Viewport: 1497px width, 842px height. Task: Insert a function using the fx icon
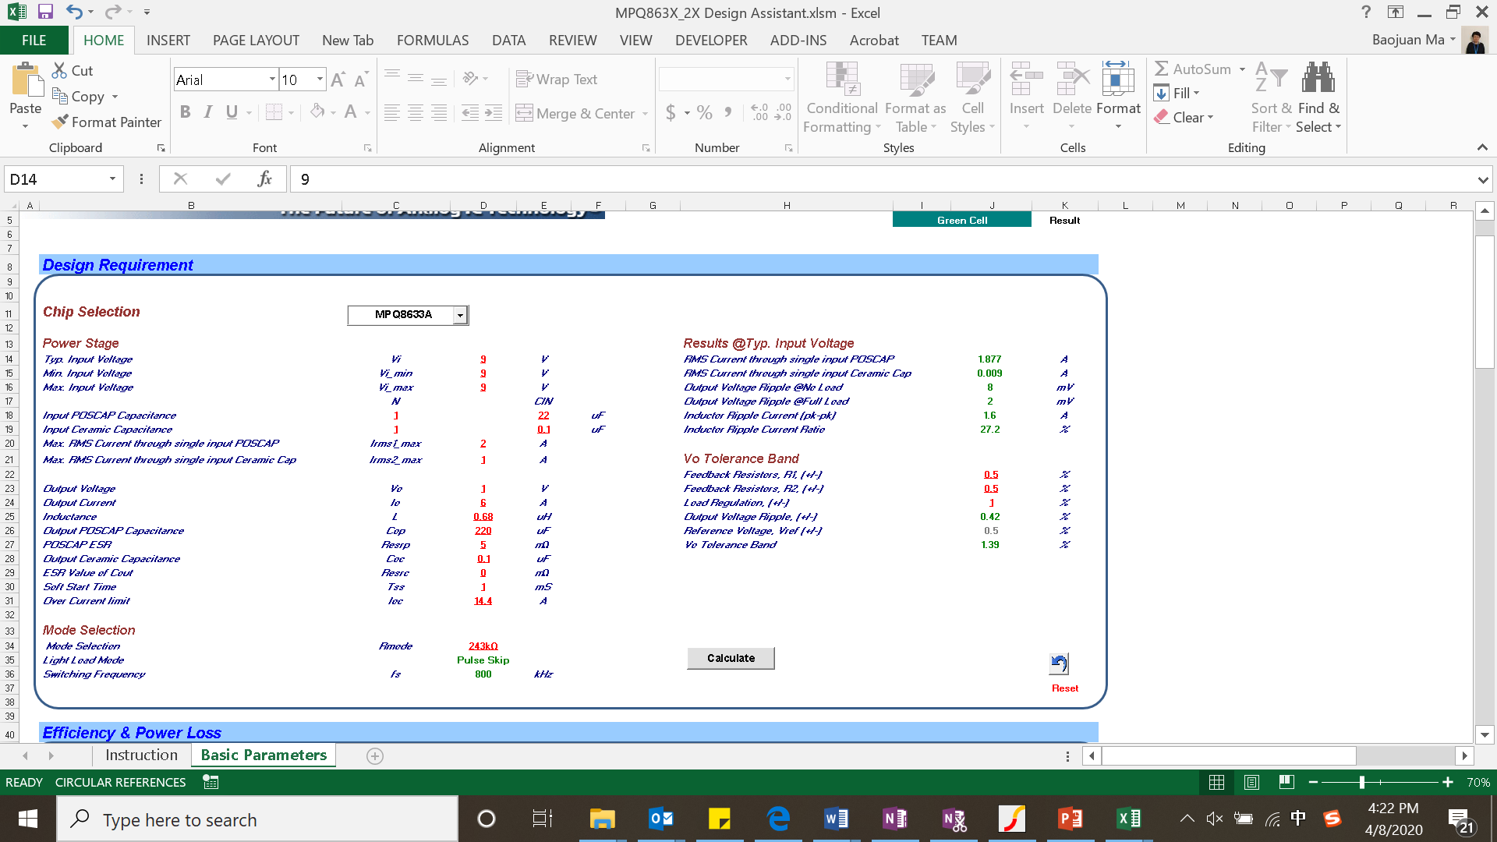tap(265, 179)
